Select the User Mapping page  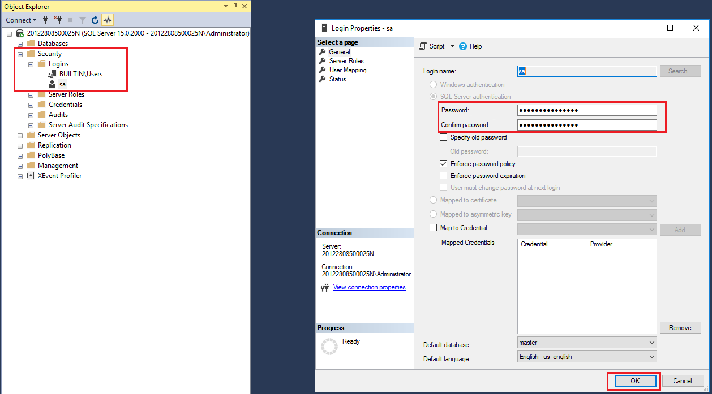[x=348, y=70]
